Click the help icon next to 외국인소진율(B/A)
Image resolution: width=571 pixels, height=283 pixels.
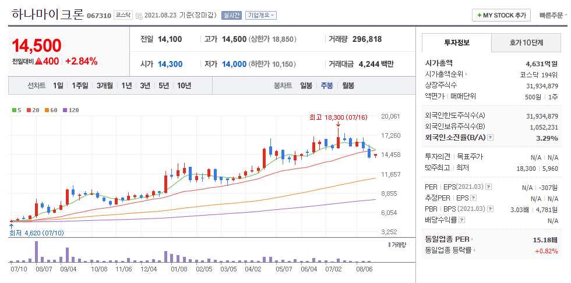coord(491,138)
